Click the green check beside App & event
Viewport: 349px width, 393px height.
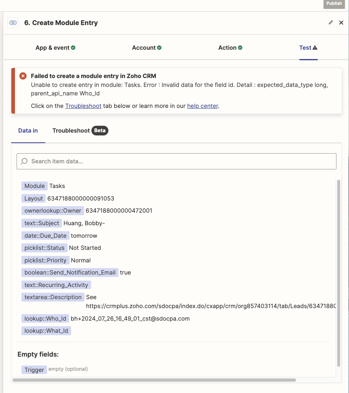[73, 48]
